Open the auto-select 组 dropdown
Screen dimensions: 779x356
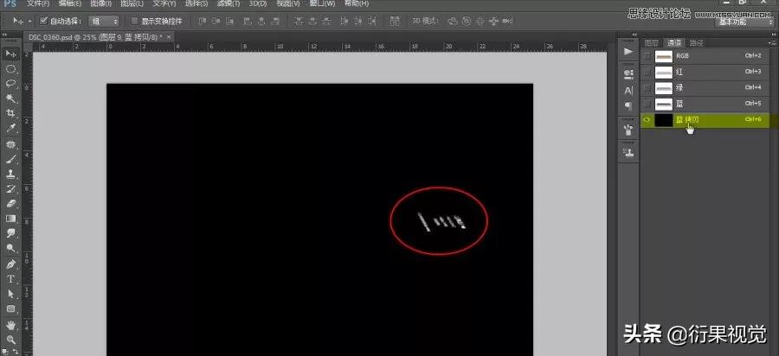coord(103,20)
